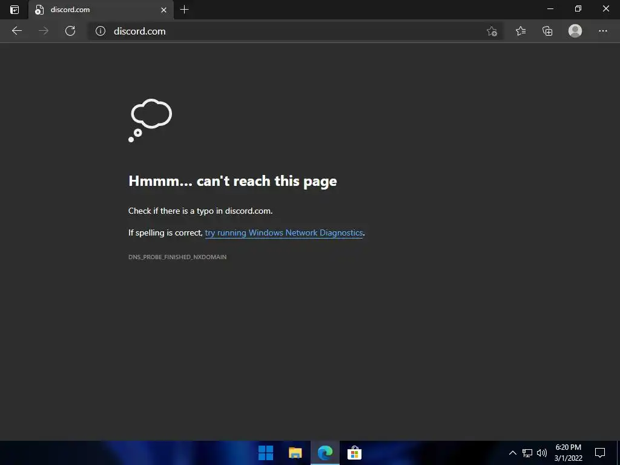The image size is (620, 465).
Task: Click the "Hmmm... can't reach this page" heading
Action: [232, 181]
